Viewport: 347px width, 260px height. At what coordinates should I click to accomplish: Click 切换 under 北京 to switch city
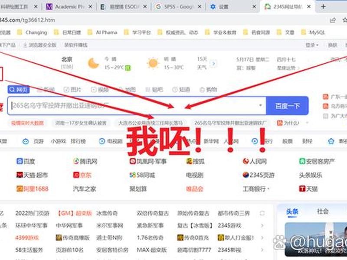[67, 66]
